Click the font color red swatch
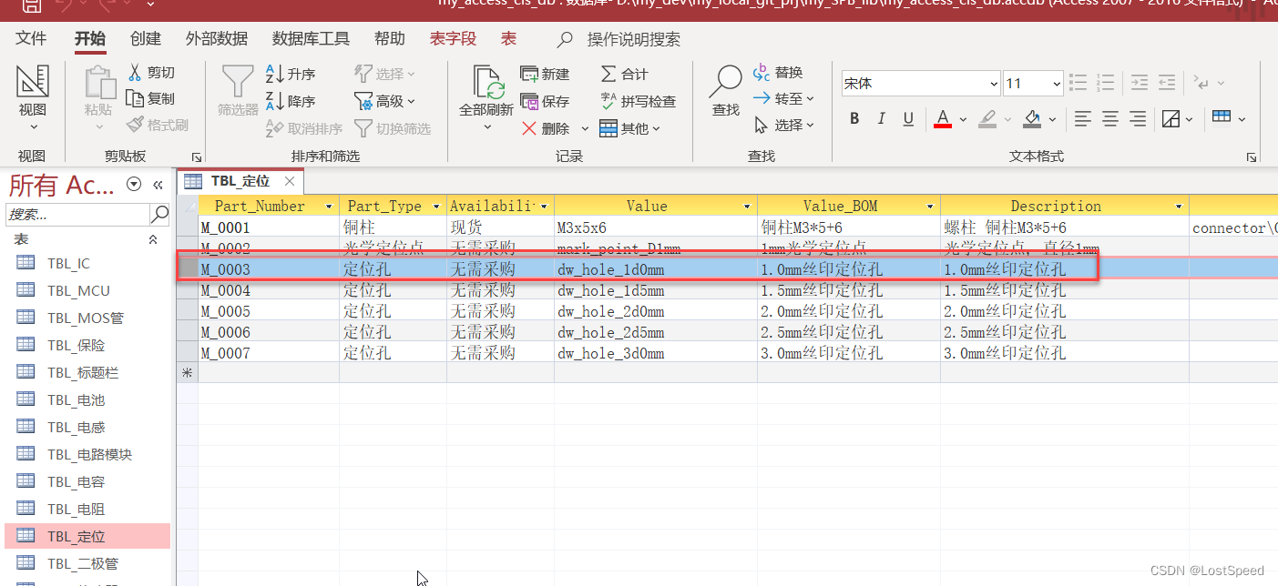This screenshot has height=586, width=1278. [x=942, y=119]
